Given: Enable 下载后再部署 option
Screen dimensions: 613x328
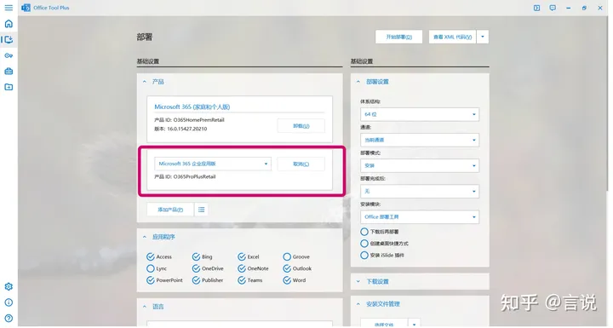Looking at the screenshot, I should pos(364,232).
